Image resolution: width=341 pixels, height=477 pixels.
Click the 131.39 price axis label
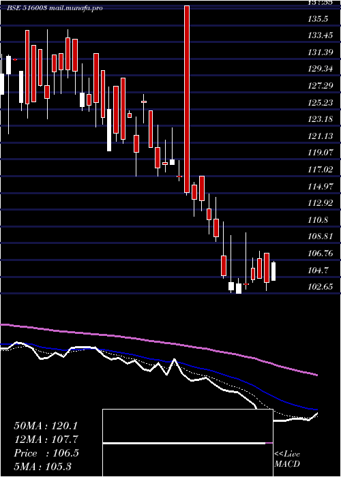tap(320, 52)
